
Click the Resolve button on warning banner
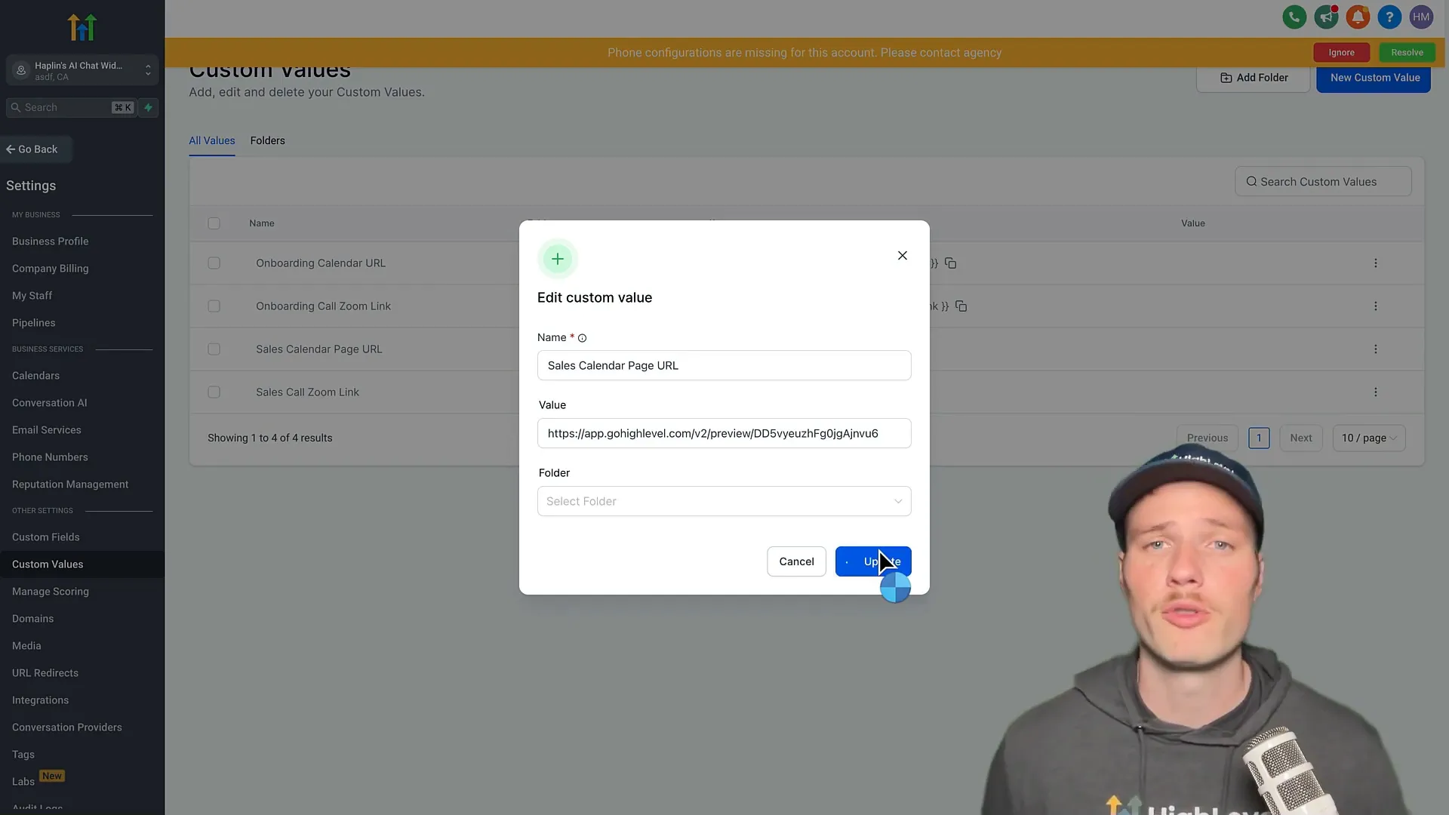tap(1407, 52)
